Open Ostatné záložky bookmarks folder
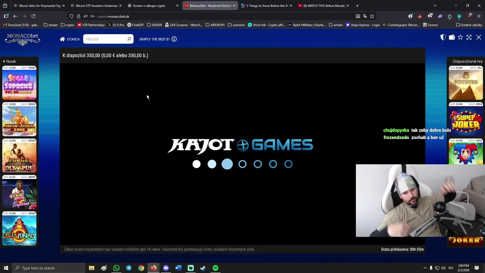 pos(469,25)
